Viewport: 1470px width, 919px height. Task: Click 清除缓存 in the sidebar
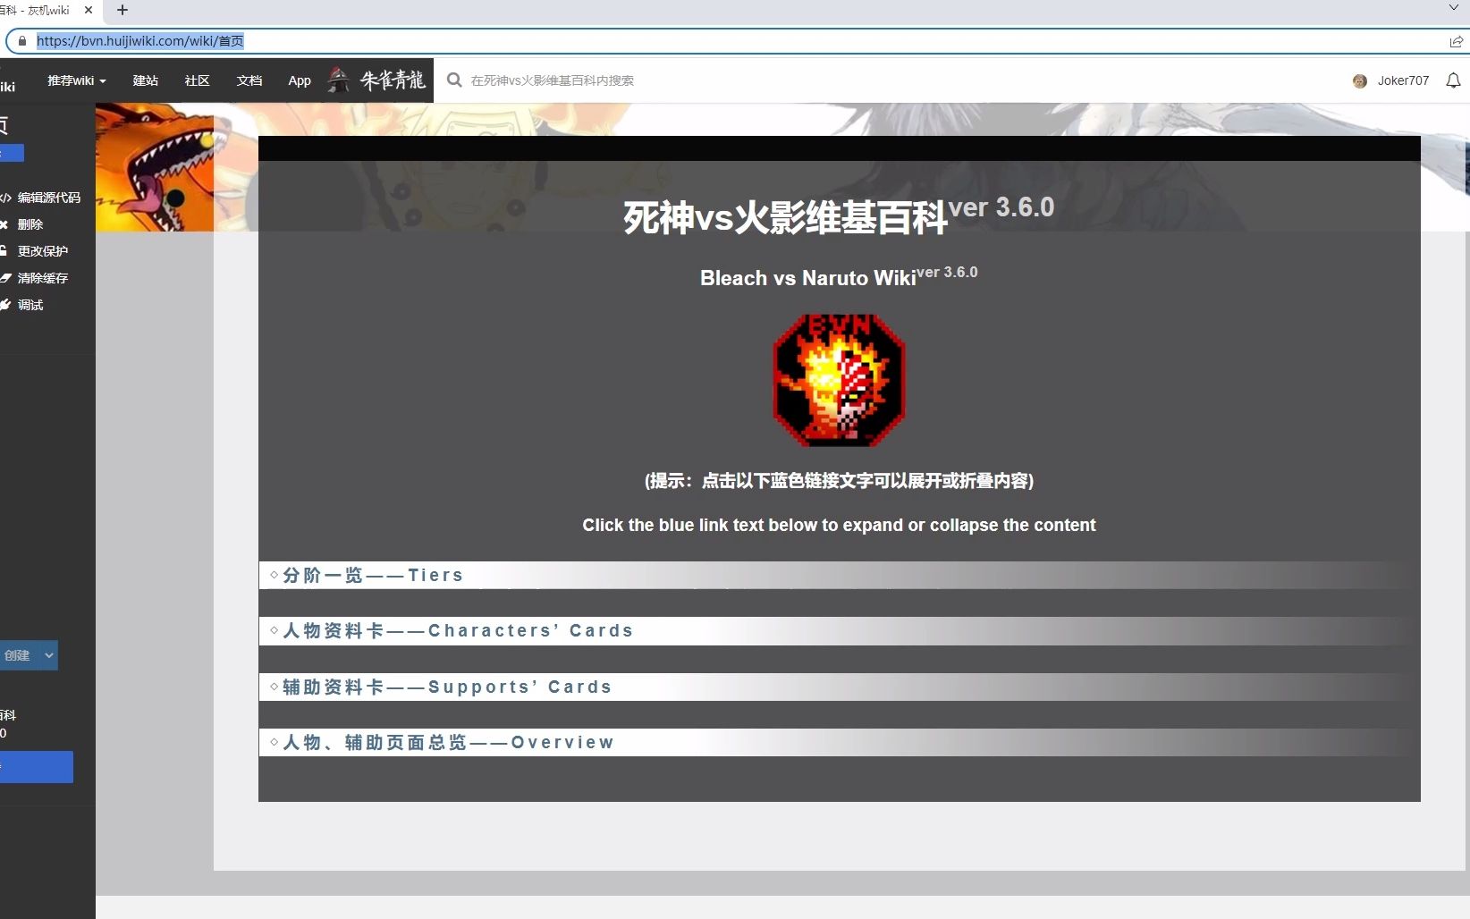pos(43,278)
